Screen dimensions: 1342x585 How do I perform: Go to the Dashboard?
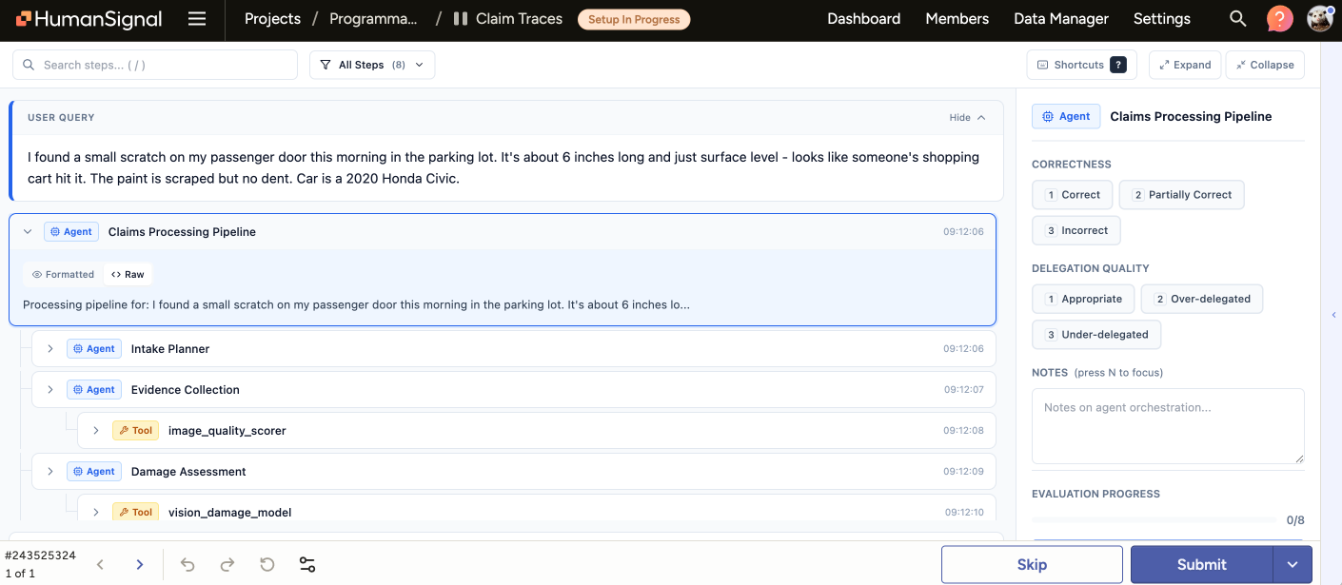click(x=862, y=18)
